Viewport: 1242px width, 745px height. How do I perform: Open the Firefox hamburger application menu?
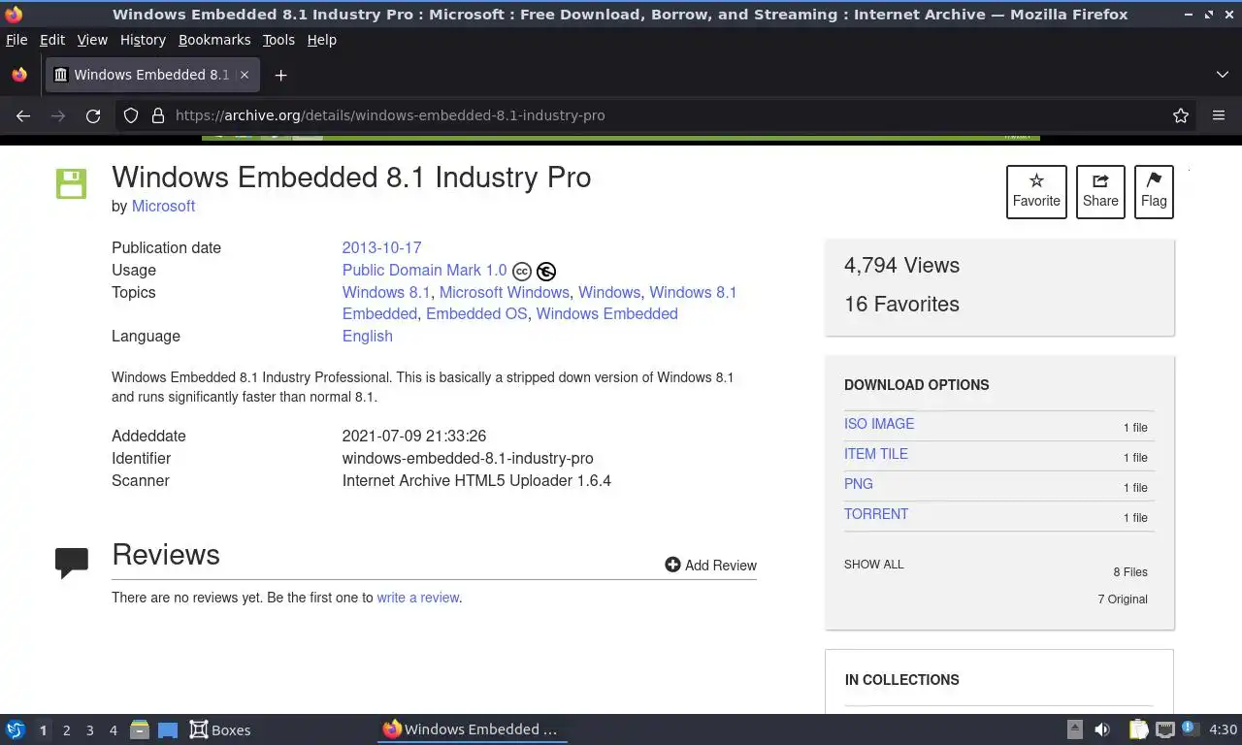[1219, 115]
